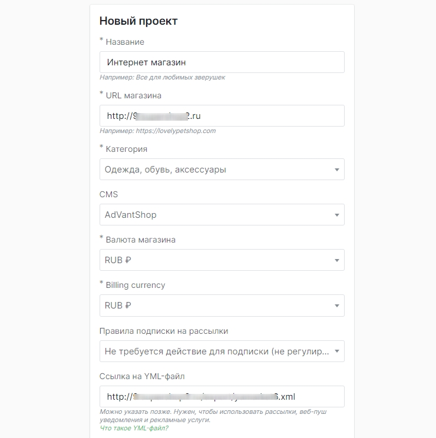436x438 pixels.
Task: Open the Валюта магазина currency dropdown
Action: tap(222, 260)
